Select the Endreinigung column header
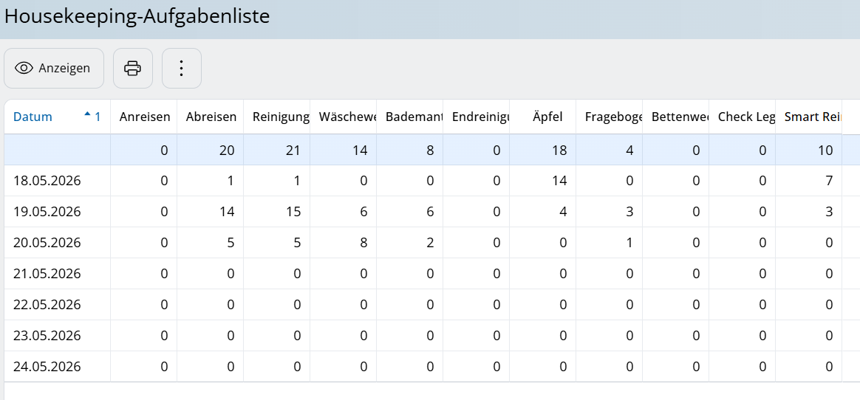 coord(477,117)
